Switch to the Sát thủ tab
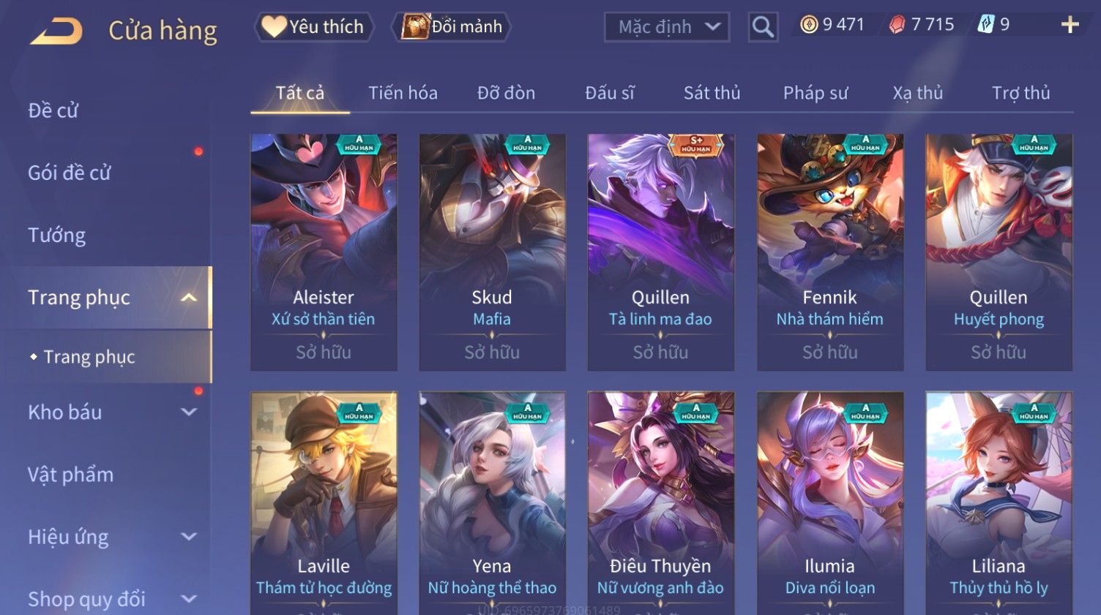1101x615 pixels. (x=712, y=93)
